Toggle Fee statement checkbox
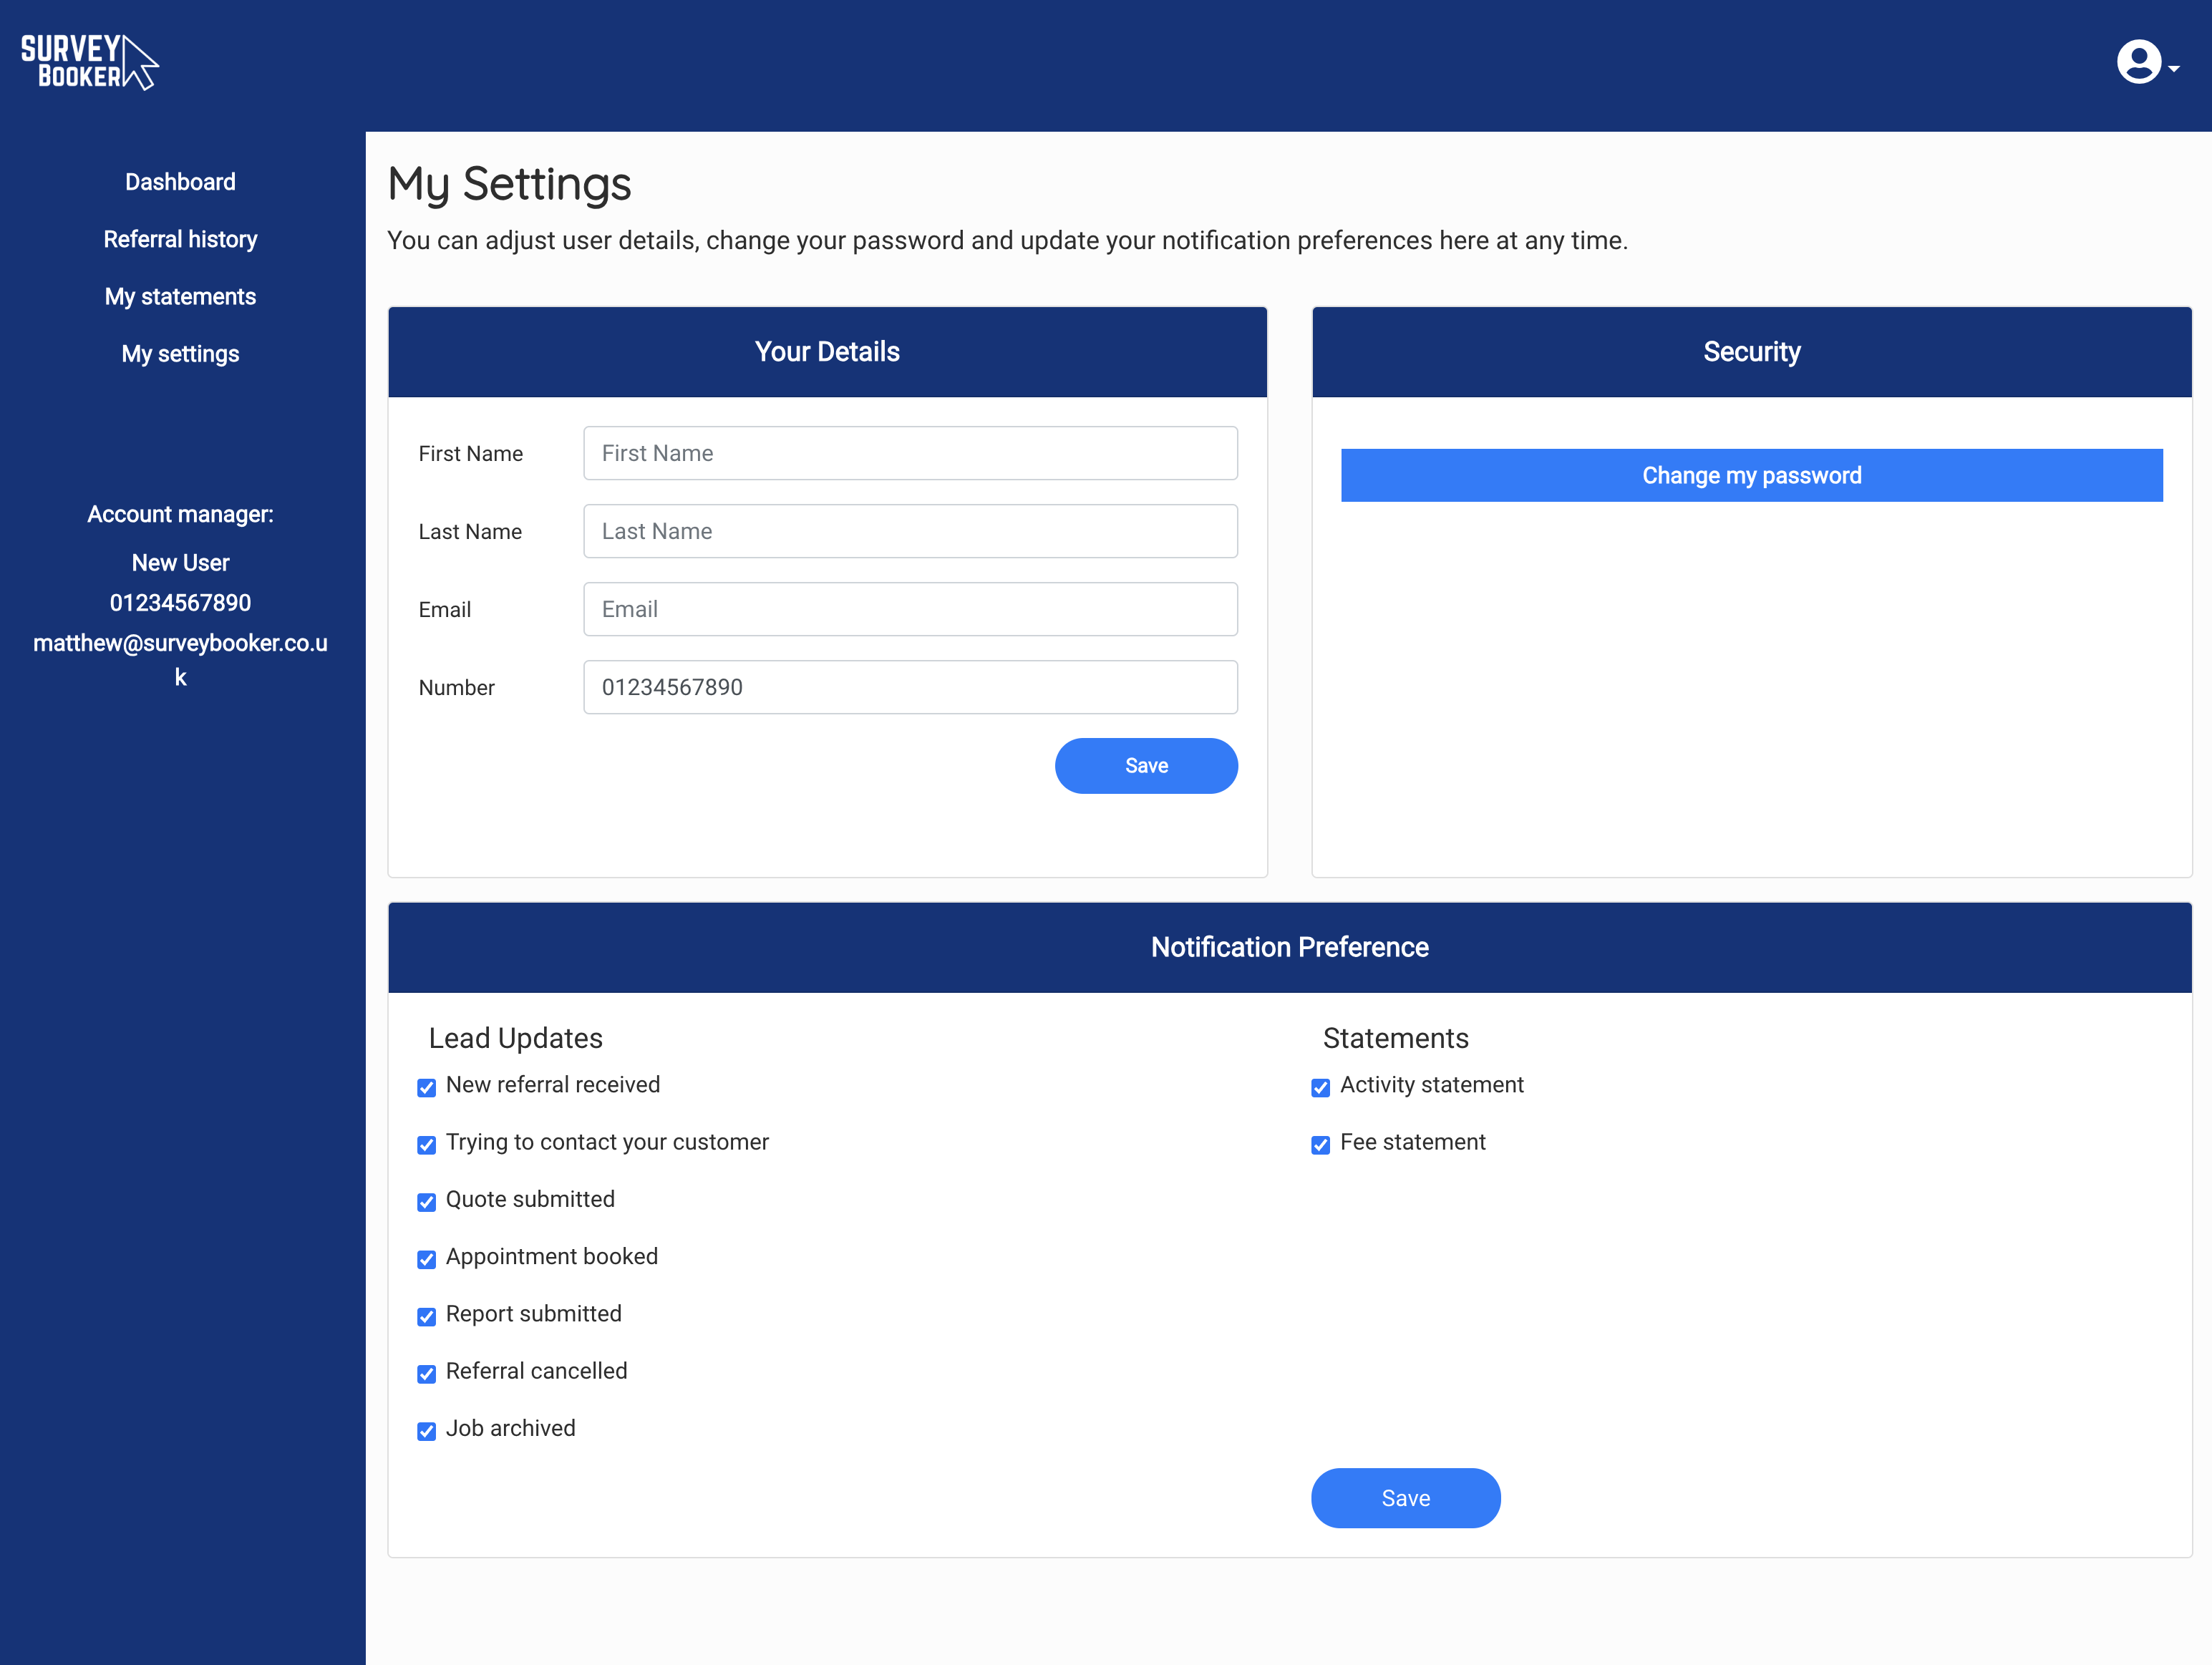This screenshot has height=1665, width=2212. [1321, 1145]
